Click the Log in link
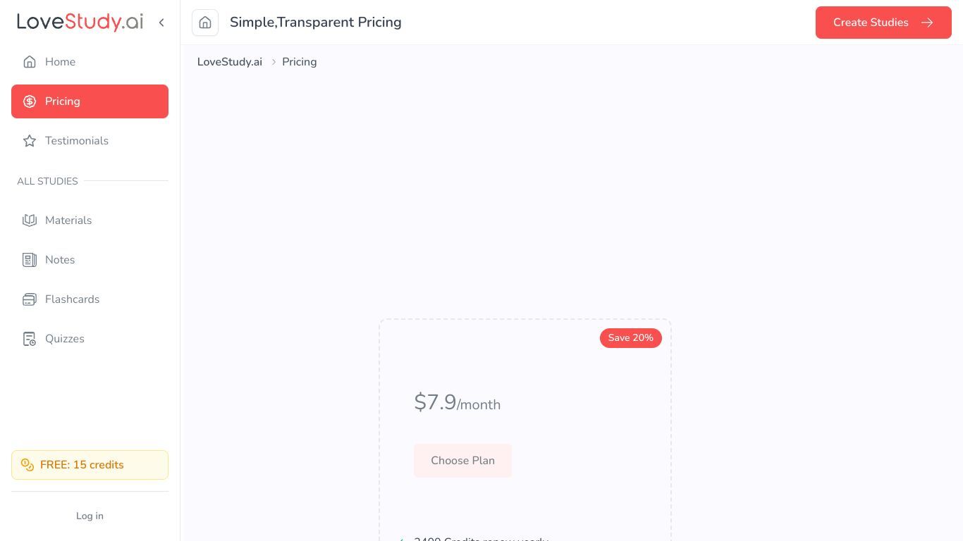963x541 pixels. click(90, 516)
